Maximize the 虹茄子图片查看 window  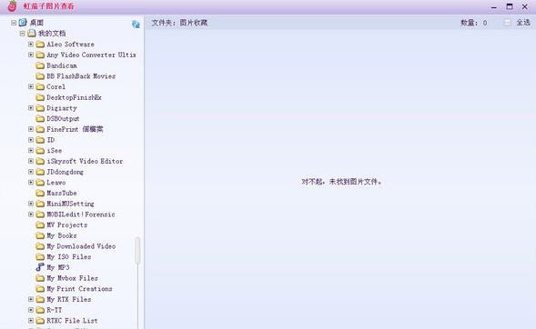coord(510,6)
